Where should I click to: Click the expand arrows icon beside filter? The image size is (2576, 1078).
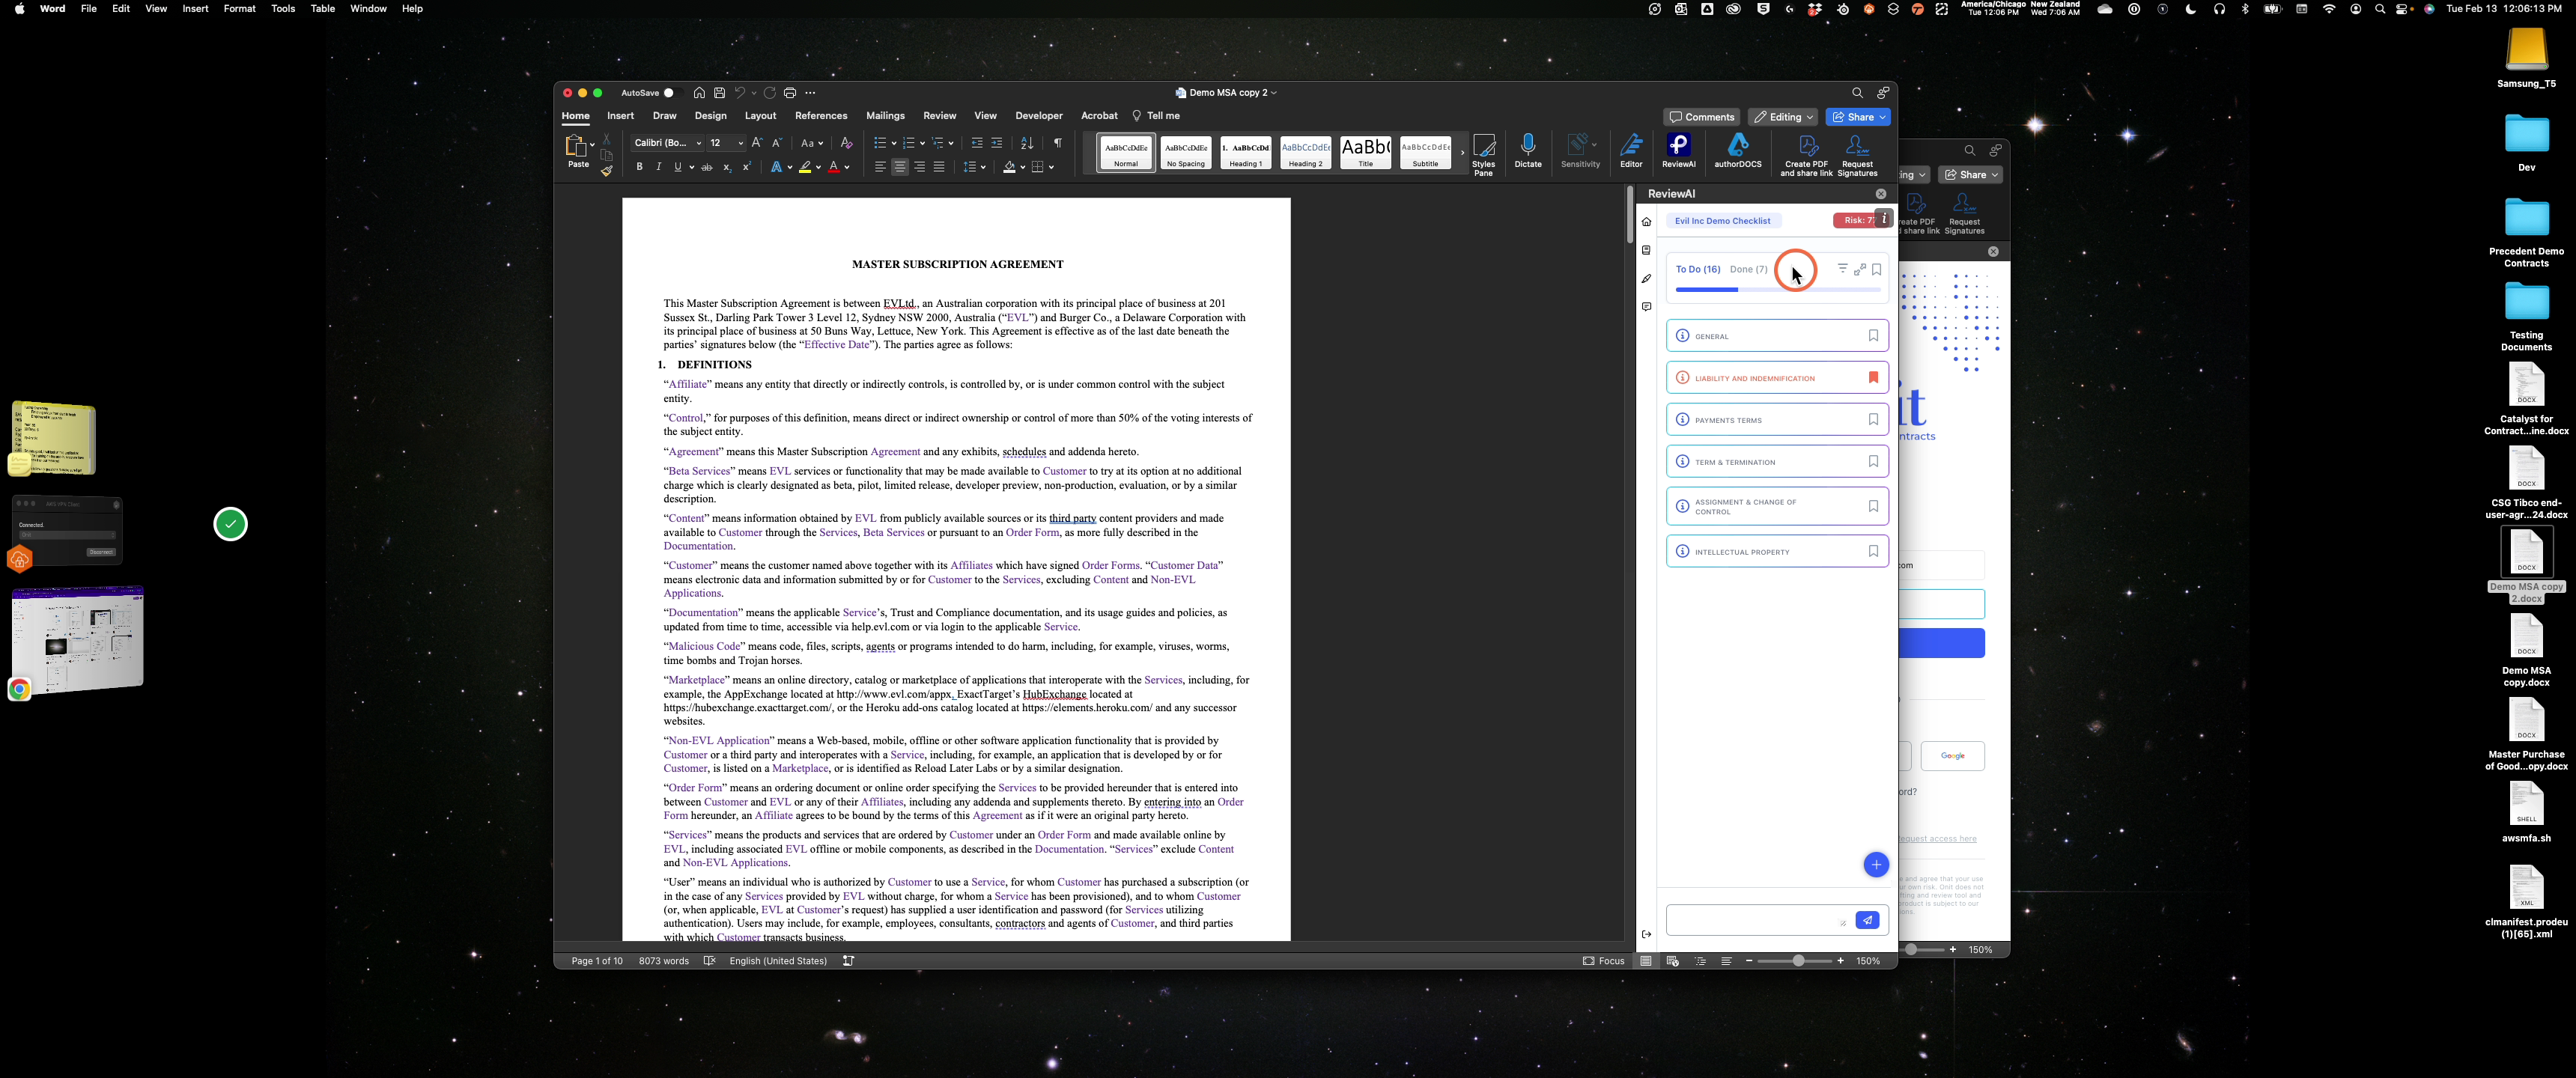point(1859,269)
